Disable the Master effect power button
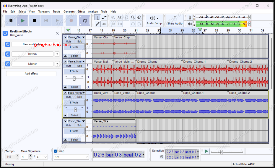The height and width of the screenshot is (168, 275). pos(8,64)
